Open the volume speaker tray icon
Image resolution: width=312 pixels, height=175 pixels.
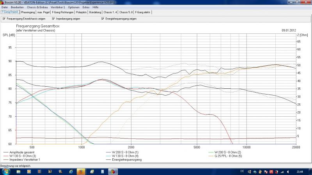(288, 172)
